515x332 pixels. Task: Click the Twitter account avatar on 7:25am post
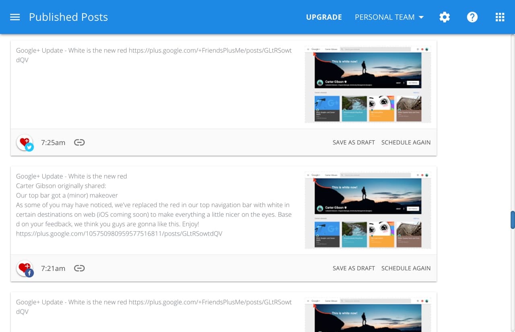(25, 143)
